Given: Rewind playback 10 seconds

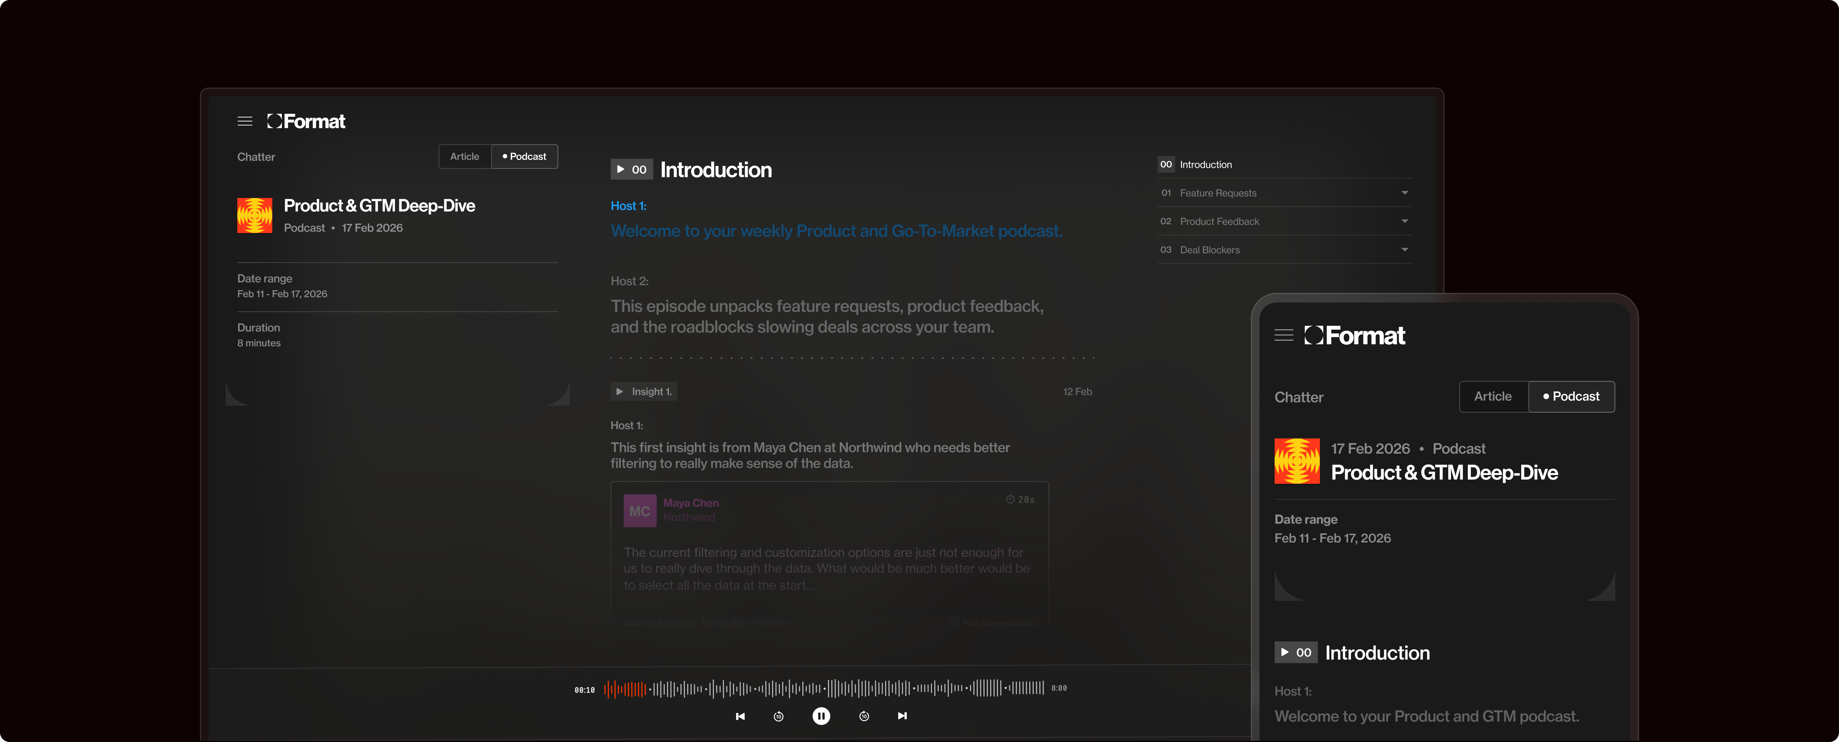Looking at the screenshot, I should 778,716.
